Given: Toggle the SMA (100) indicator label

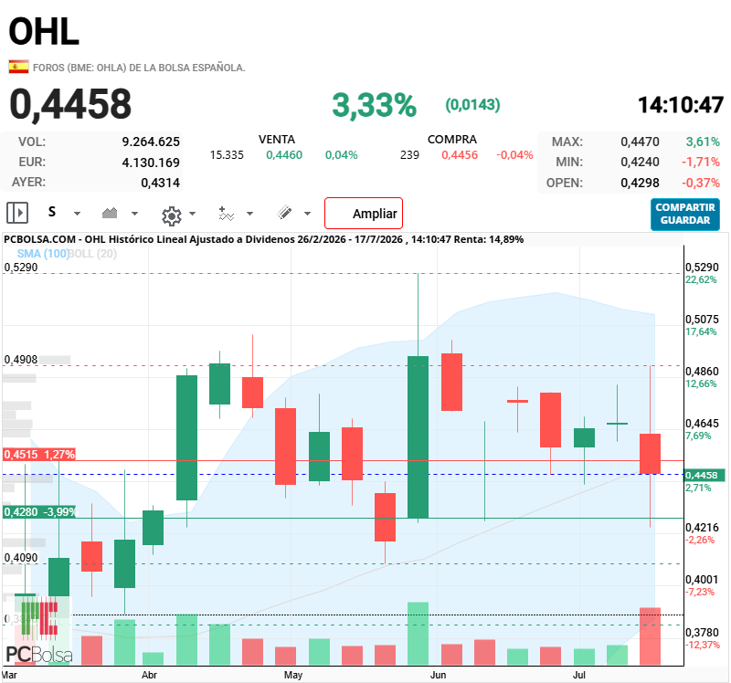Looking at the screenshot, I should click(x=42, y=254).
